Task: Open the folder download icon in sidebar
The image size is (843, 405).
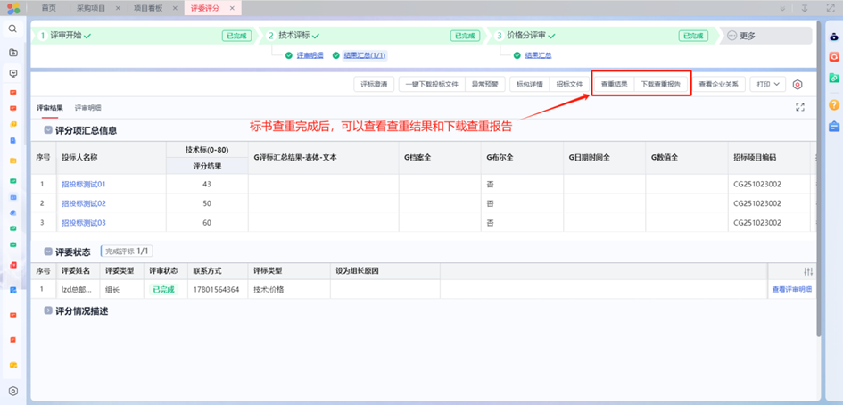Action: (13, 52)
